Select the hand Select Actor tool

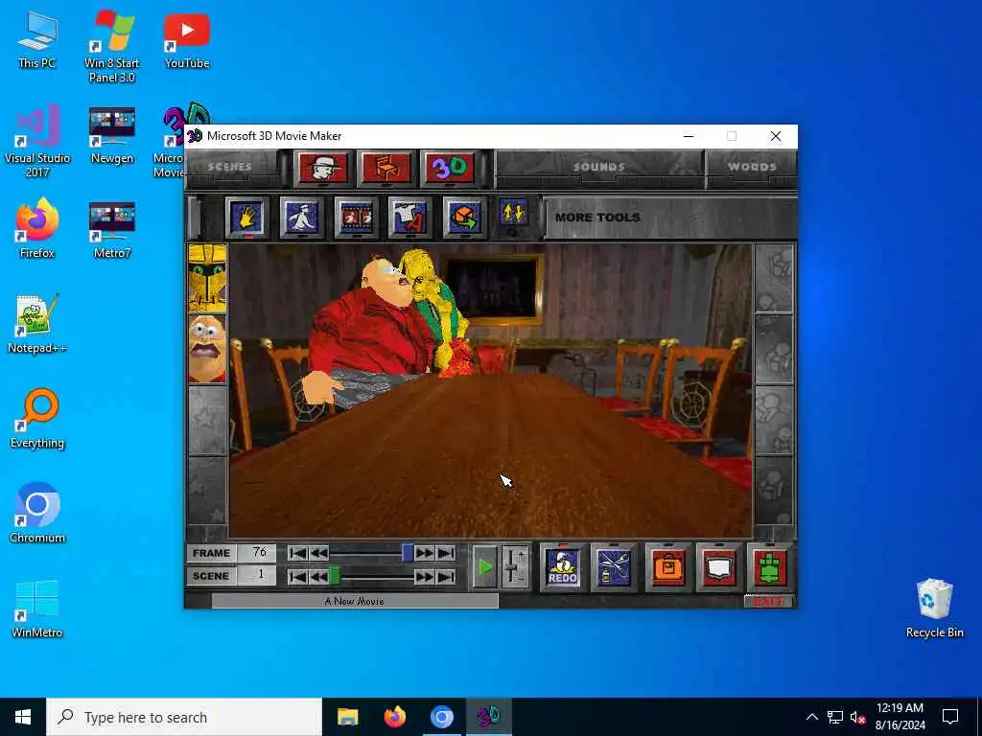point(246,218)
